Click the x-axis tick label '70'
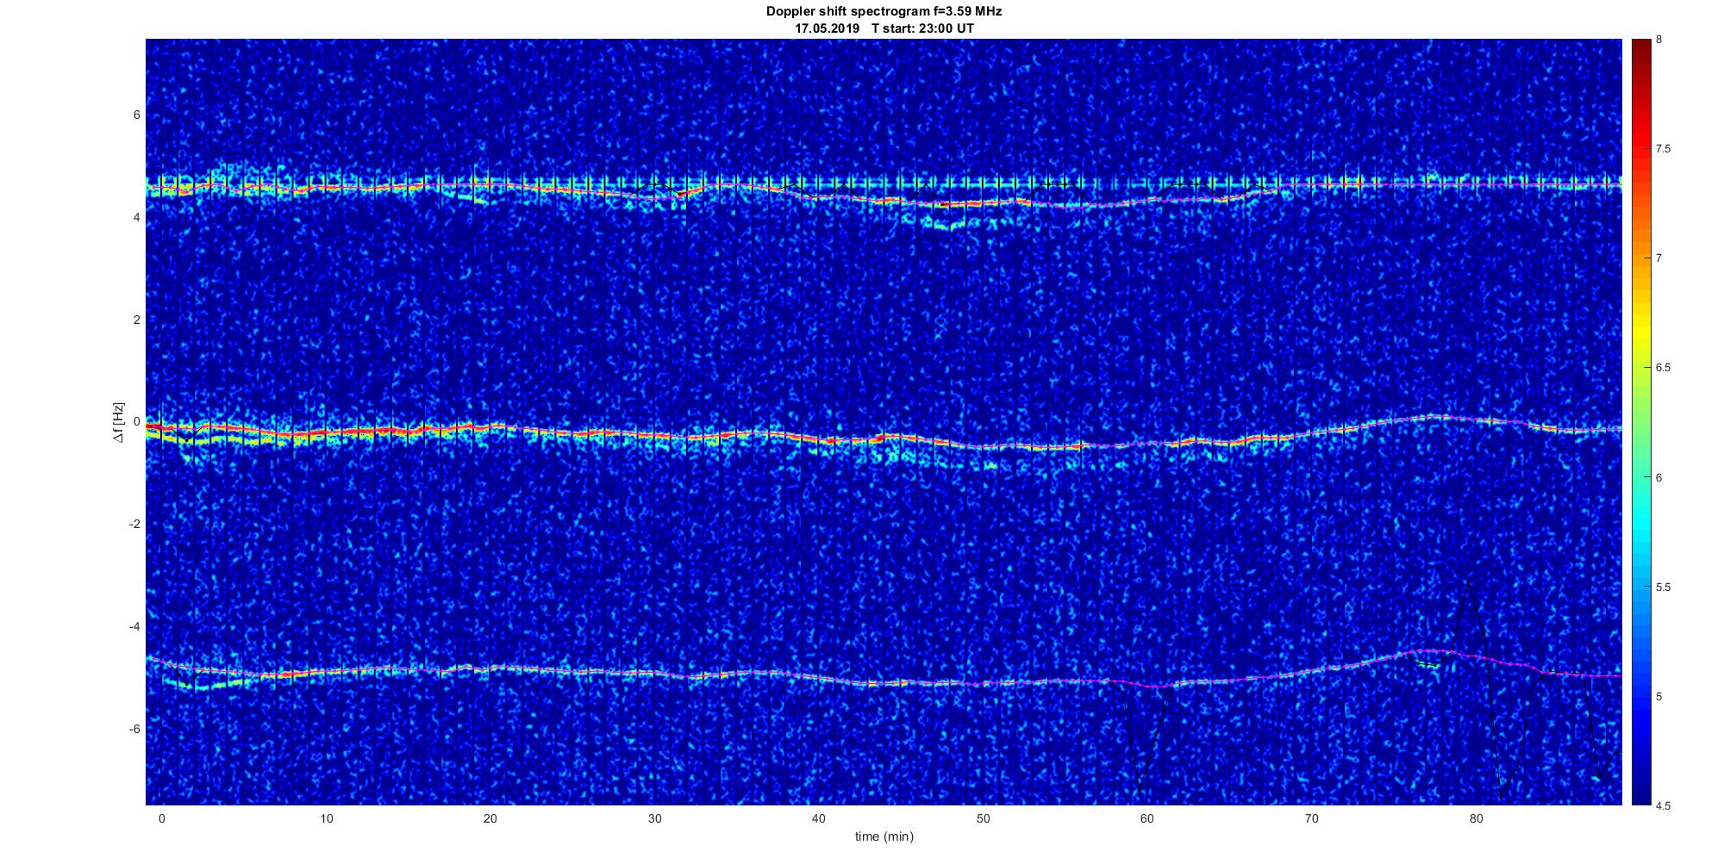 1312,818
